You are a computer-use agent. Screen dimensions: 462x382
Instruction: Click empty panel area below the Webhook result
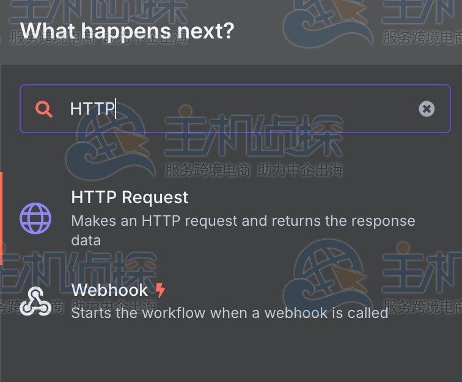[x=231, y=354]
